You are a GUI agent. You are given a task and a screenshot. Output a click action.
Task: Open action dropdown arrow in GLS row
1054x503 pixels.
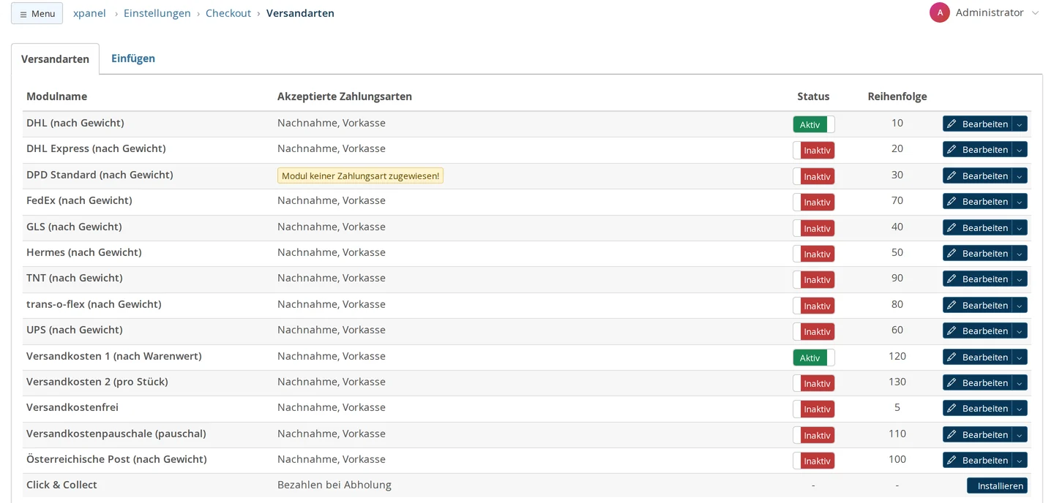click(x=1020, y=228)
